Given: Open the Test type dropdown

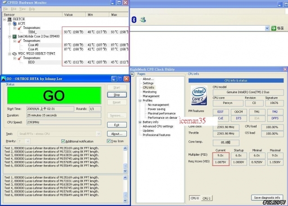Looking at the screenshot, I should click(99, 134).
